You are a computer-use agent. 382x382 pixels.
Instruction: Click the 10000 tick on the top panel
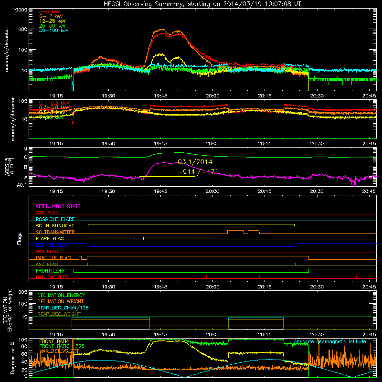pos(20,10)
